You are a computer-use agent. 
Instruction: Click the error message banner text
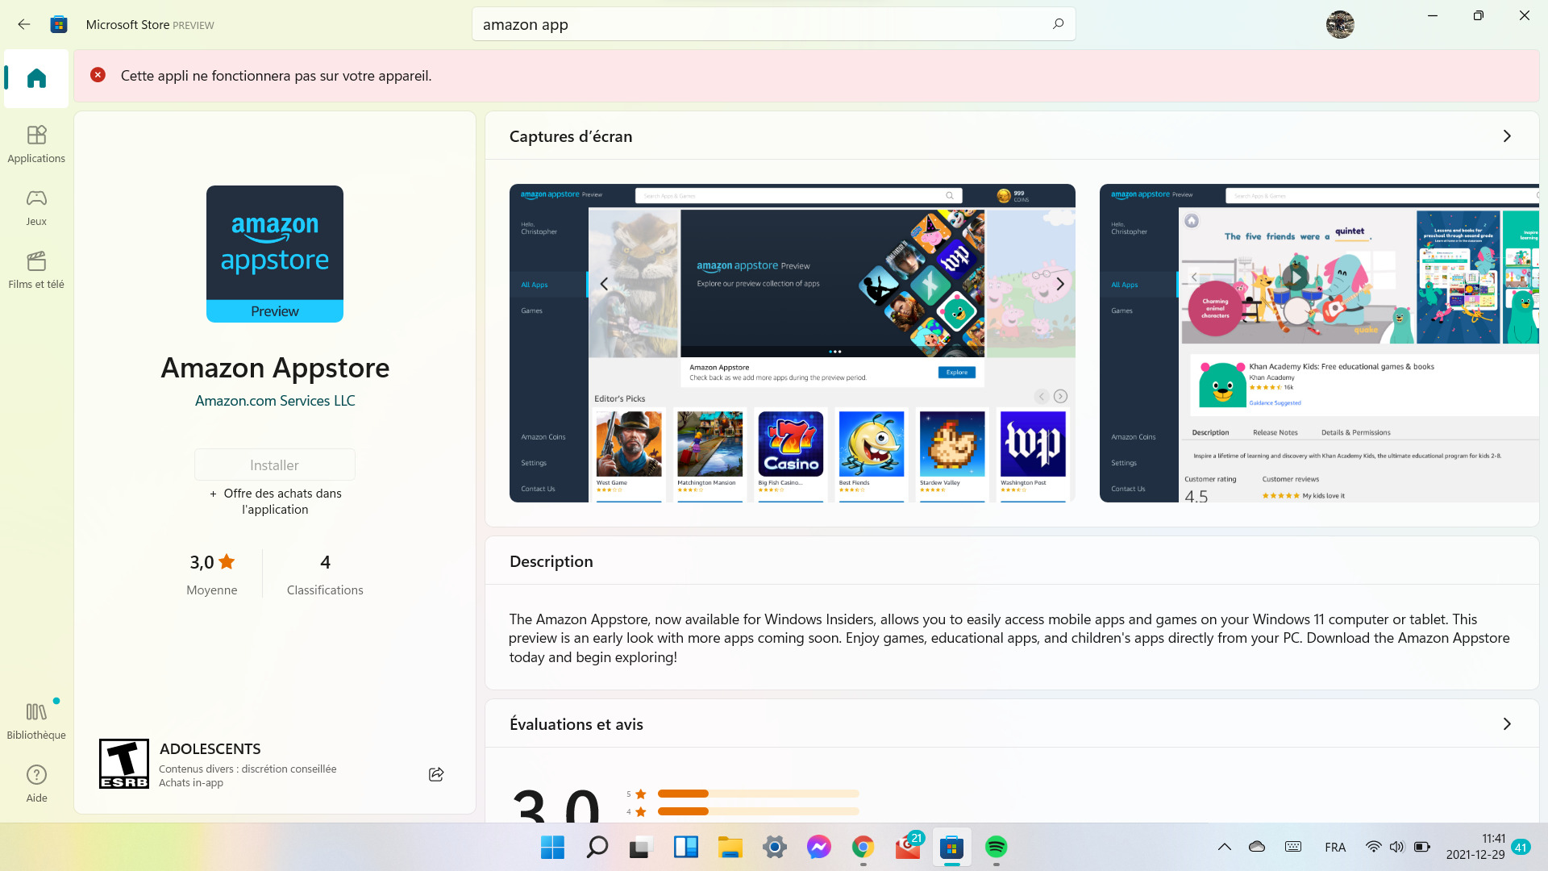(x=277, y=76)
